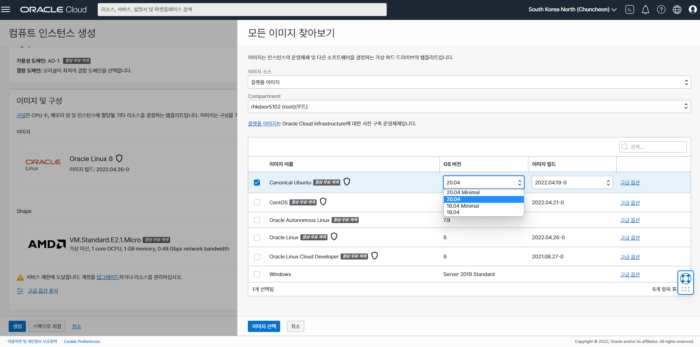Click the AMD logo in Shape card
The height and width of the screenshot is (347, 700).
47,244
